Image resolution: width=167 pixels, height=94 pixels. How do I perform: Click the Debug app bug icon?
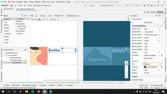128,5
